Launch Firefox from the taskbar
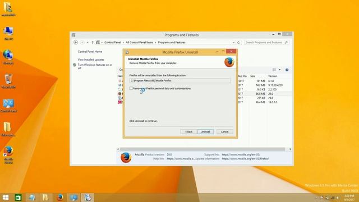359x202 pixels. click(x=60, y=198)
